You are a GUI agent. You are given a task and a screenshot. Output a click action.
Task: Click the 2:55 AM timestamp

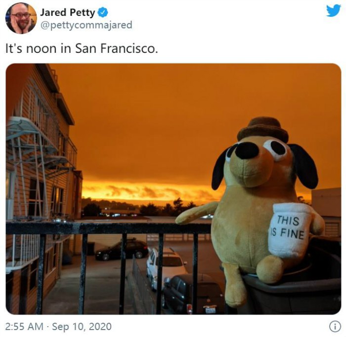point(24,327)
